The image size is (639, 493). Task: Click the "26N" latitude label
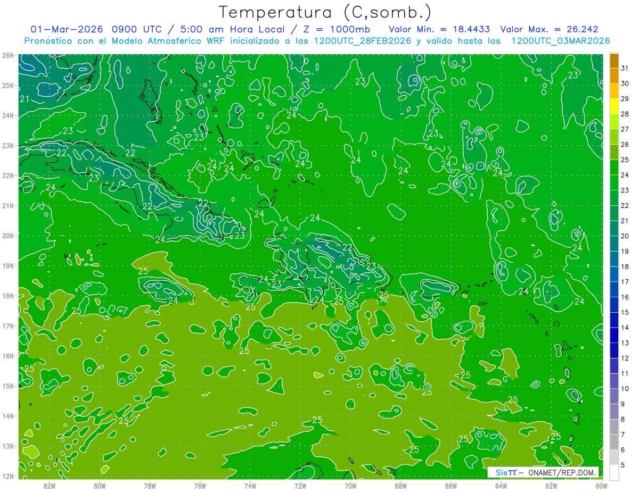click(x=8, y=55)
